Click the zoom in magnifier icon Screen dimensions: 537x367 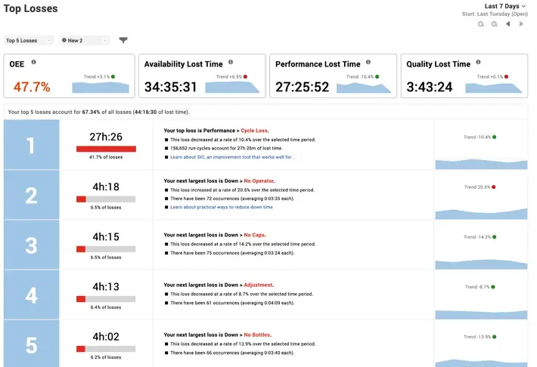click(494, 24)
